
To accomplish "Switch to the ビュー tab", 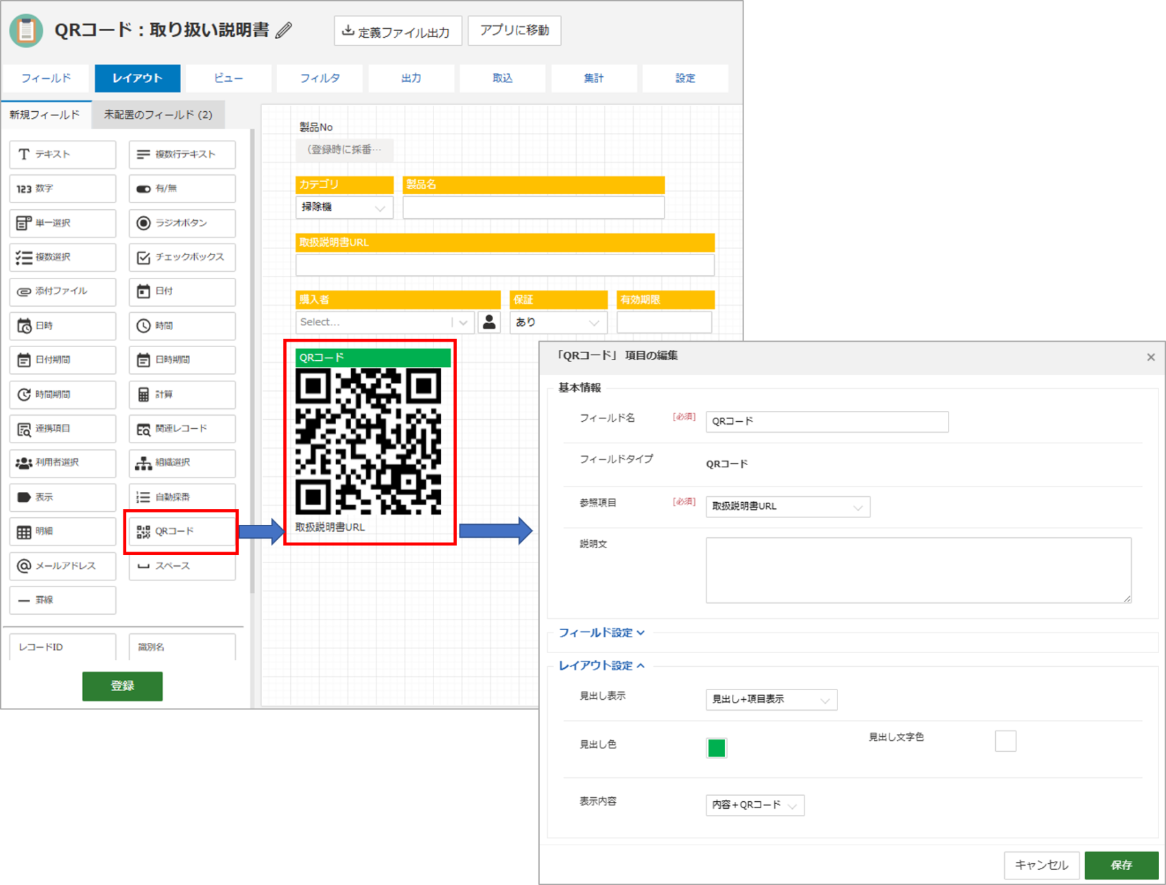I will point(228,78).
